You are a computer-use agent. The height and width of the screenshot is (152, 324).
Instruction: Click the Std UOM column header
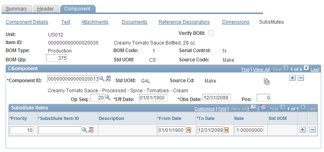click(x=278, y=118)
